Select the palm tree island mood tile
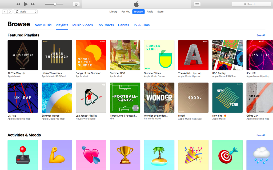The width and height of the screenshot is (273, 170). [x=159, y=155]
